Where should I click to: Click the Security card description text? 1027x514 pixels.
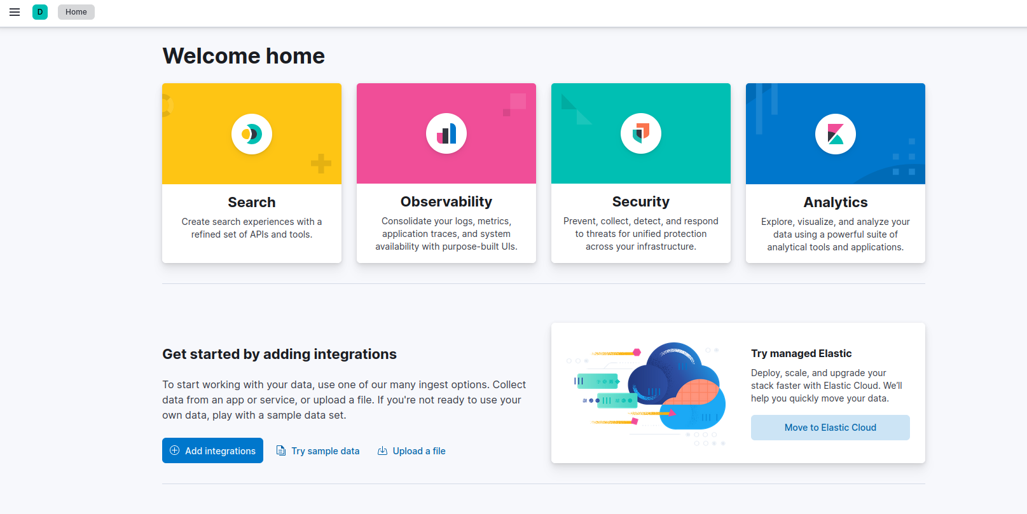tap(641, 234)
